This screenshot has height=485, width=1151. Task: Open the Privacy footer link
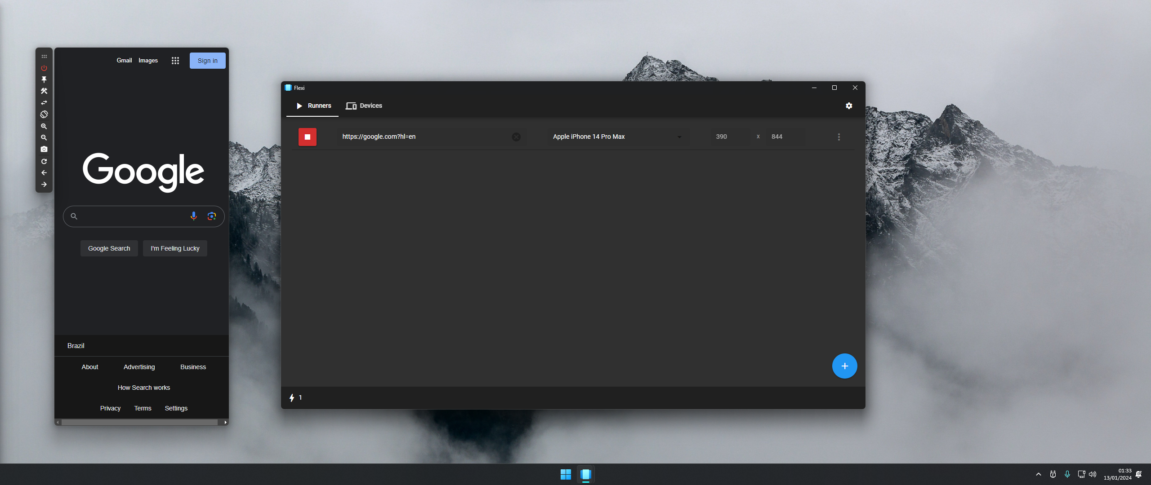(110, 408)
